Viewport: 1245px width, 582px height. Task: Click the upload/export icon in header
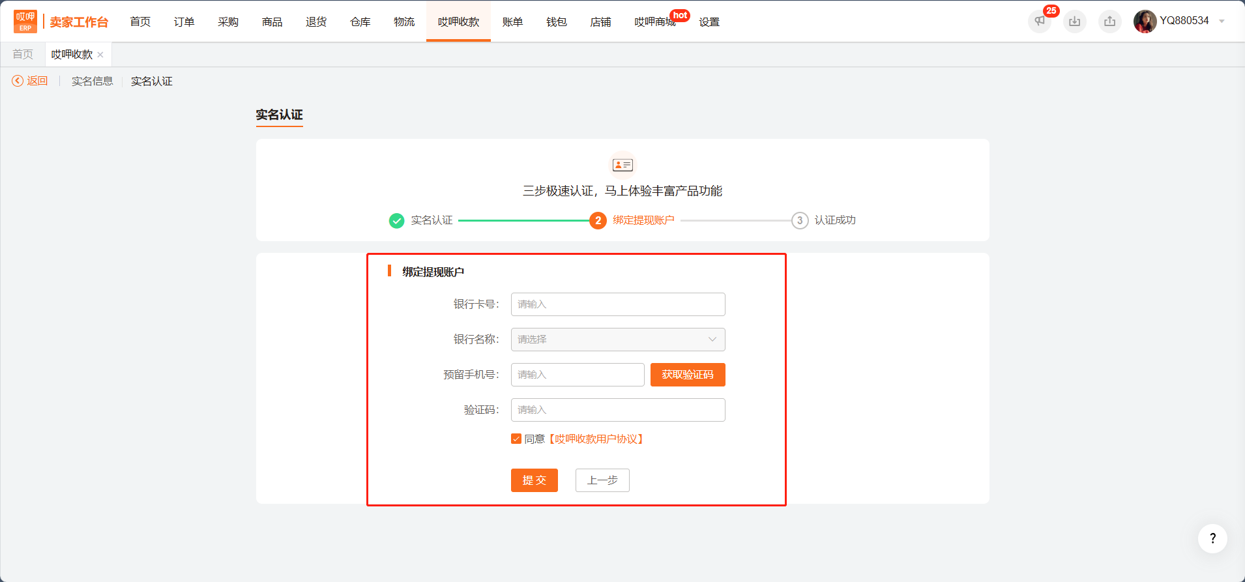pos(1110,22)
